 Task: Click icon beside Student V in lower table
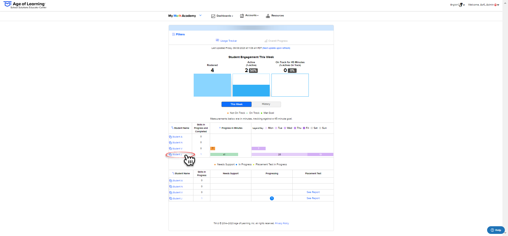click(x=171, y=193)
